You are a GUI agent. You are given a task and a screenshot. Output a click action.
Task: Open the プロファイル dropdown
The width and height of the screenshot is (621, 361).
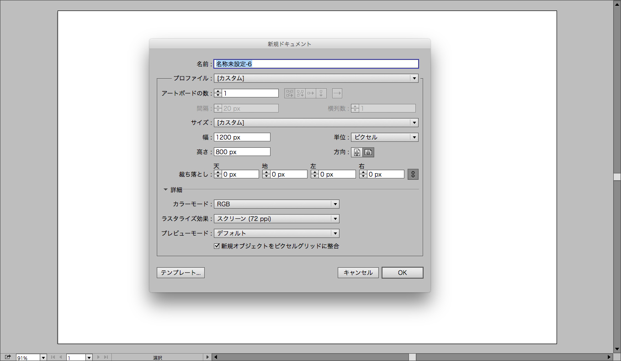[x=316, y=78]
